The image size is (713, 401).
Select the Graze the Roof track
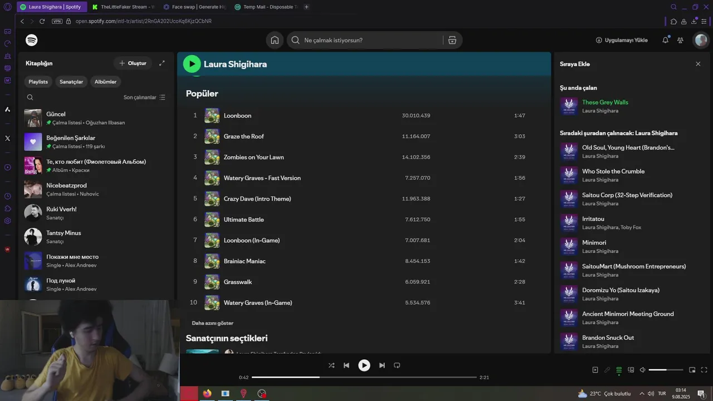pyautogui.click(x=364, y=136)
